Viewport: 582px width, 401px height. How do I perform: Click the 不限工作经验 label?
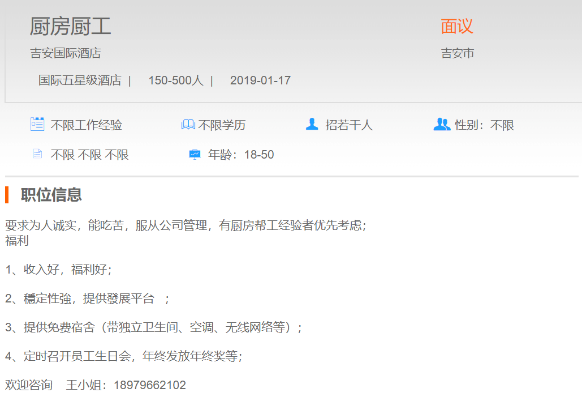coord(87,125)
